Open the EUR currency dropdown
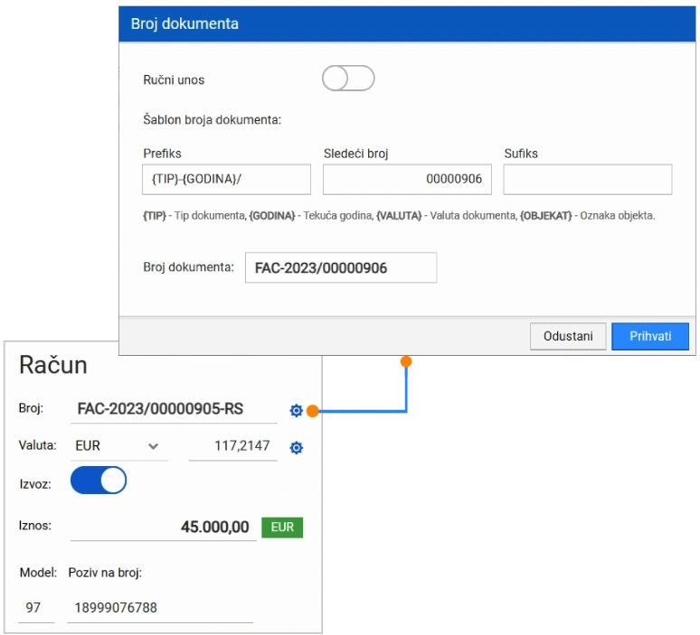Screen dimensions: 700x635 coord(118,446)
